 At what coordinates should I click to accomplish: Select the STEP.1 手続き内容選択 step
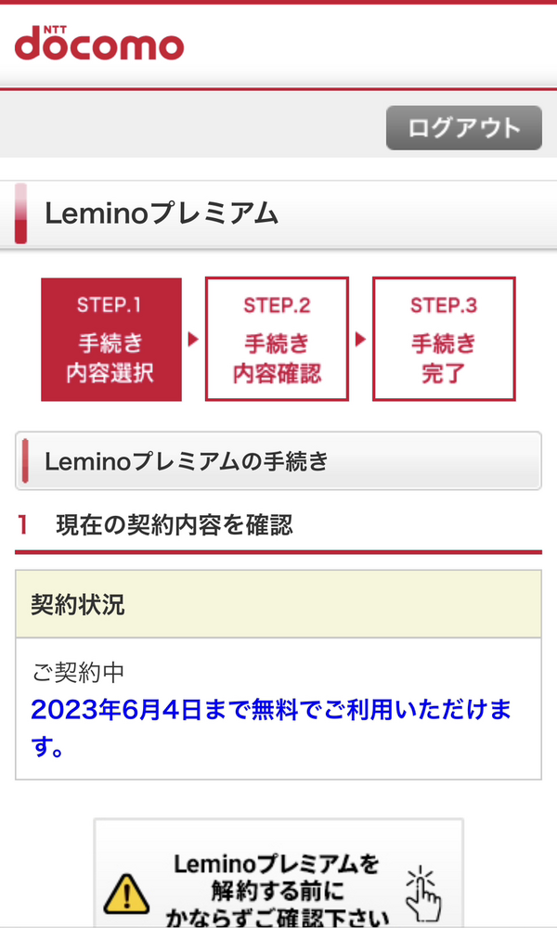pos(110,339)
